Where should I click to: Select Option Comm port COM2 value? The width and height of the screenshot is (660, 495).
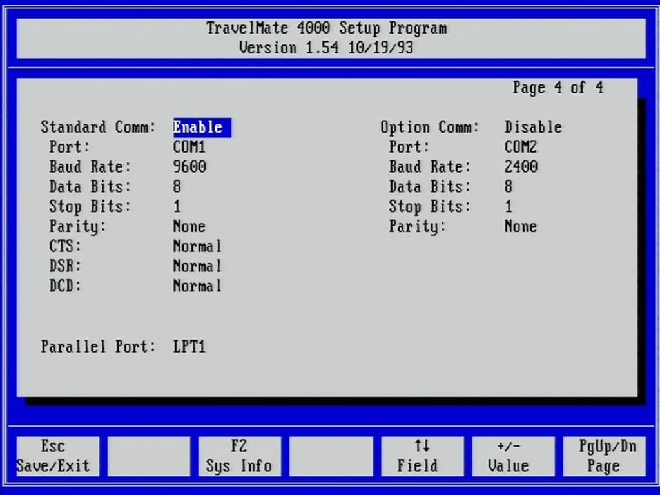[x=521, y=148]
